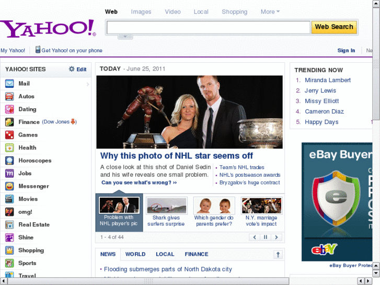Open Bryzgalov's huge contract link

[x=250, y=183]
